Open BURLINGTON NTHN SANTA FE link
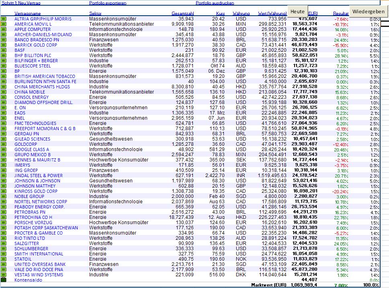 [x=45, y=82]
